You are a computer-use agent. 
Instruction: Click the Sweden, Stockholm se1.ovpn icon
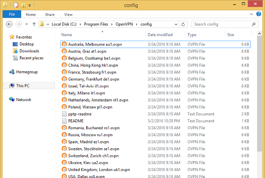tap(64, 149)
